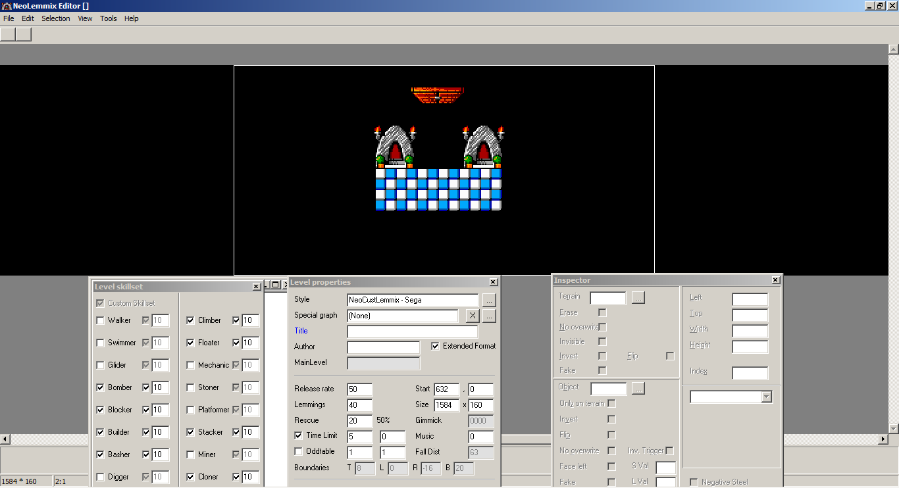
Task: Toggle the Extended Format checkbox
Action: [435, 346]
